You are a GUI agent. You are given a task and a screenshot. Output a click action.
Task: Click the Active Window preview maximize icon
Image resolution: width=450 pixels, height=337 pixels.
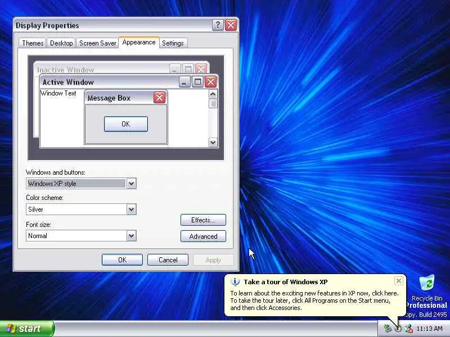click(x=197, y=82)
